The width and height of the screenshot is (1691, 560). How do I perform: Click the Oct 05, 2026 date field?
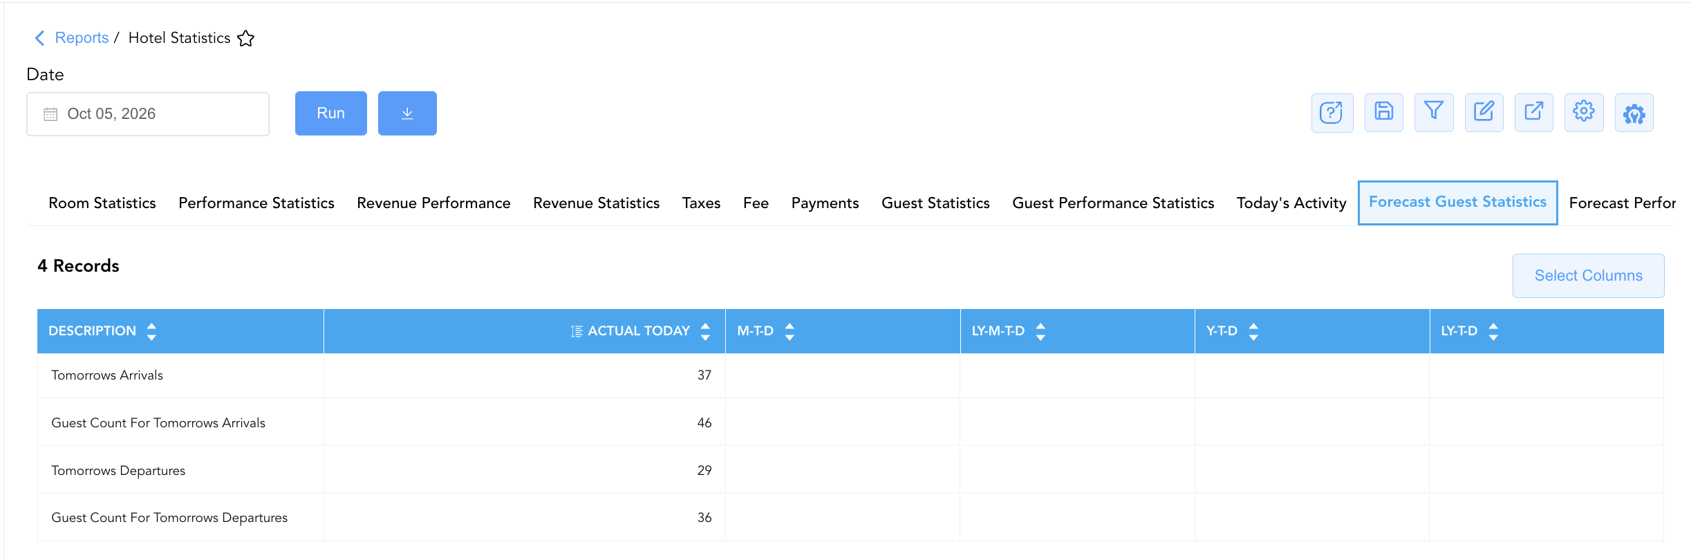click(x=148, y=114)
